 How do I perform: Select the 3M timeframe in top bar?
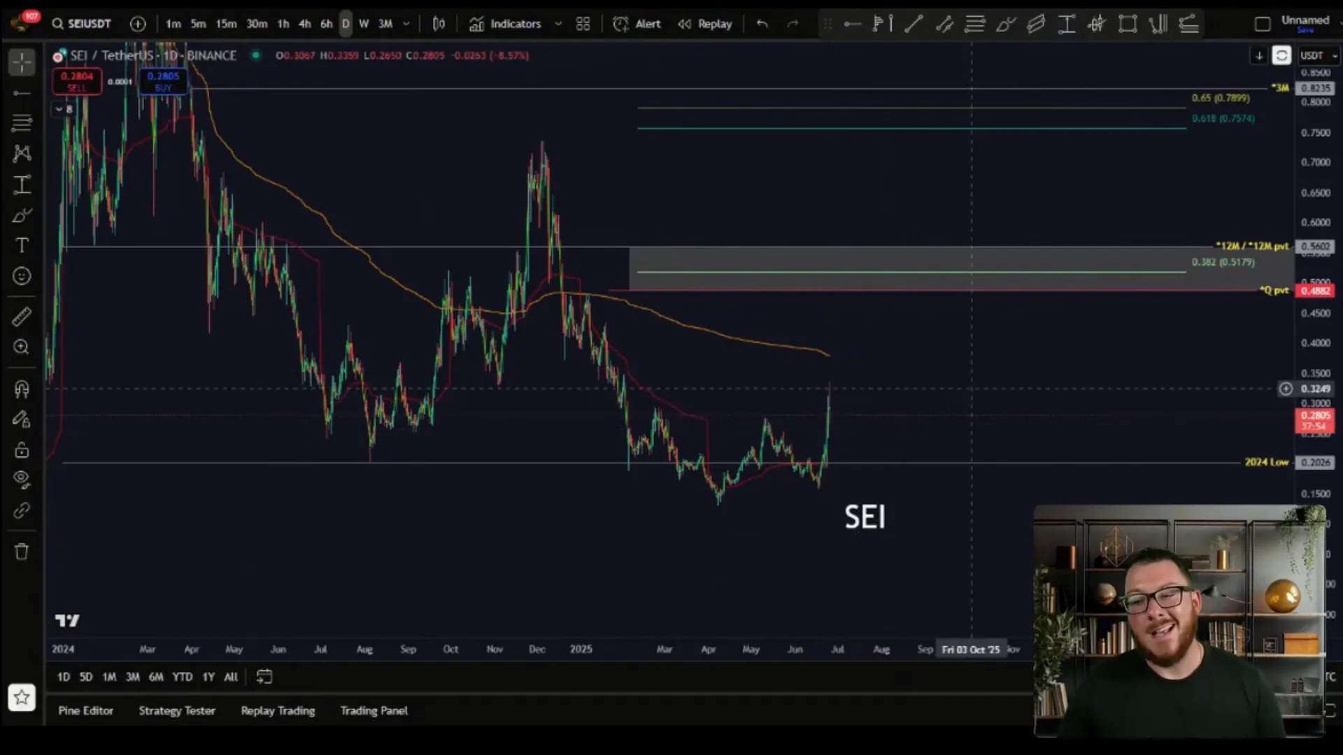(385, 24)
